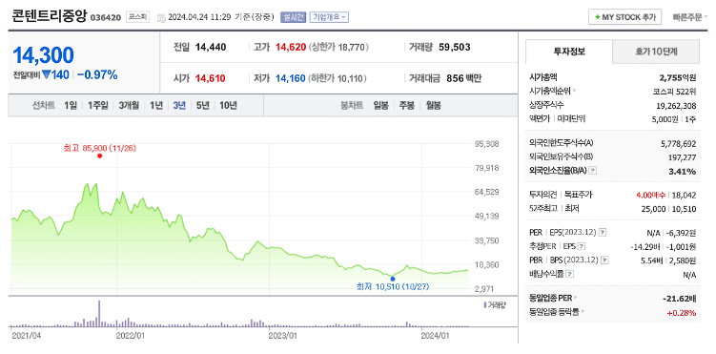Click arrow next to 동일업종 PER
Screen dimensions: 716x354
[x=575, y=299]
